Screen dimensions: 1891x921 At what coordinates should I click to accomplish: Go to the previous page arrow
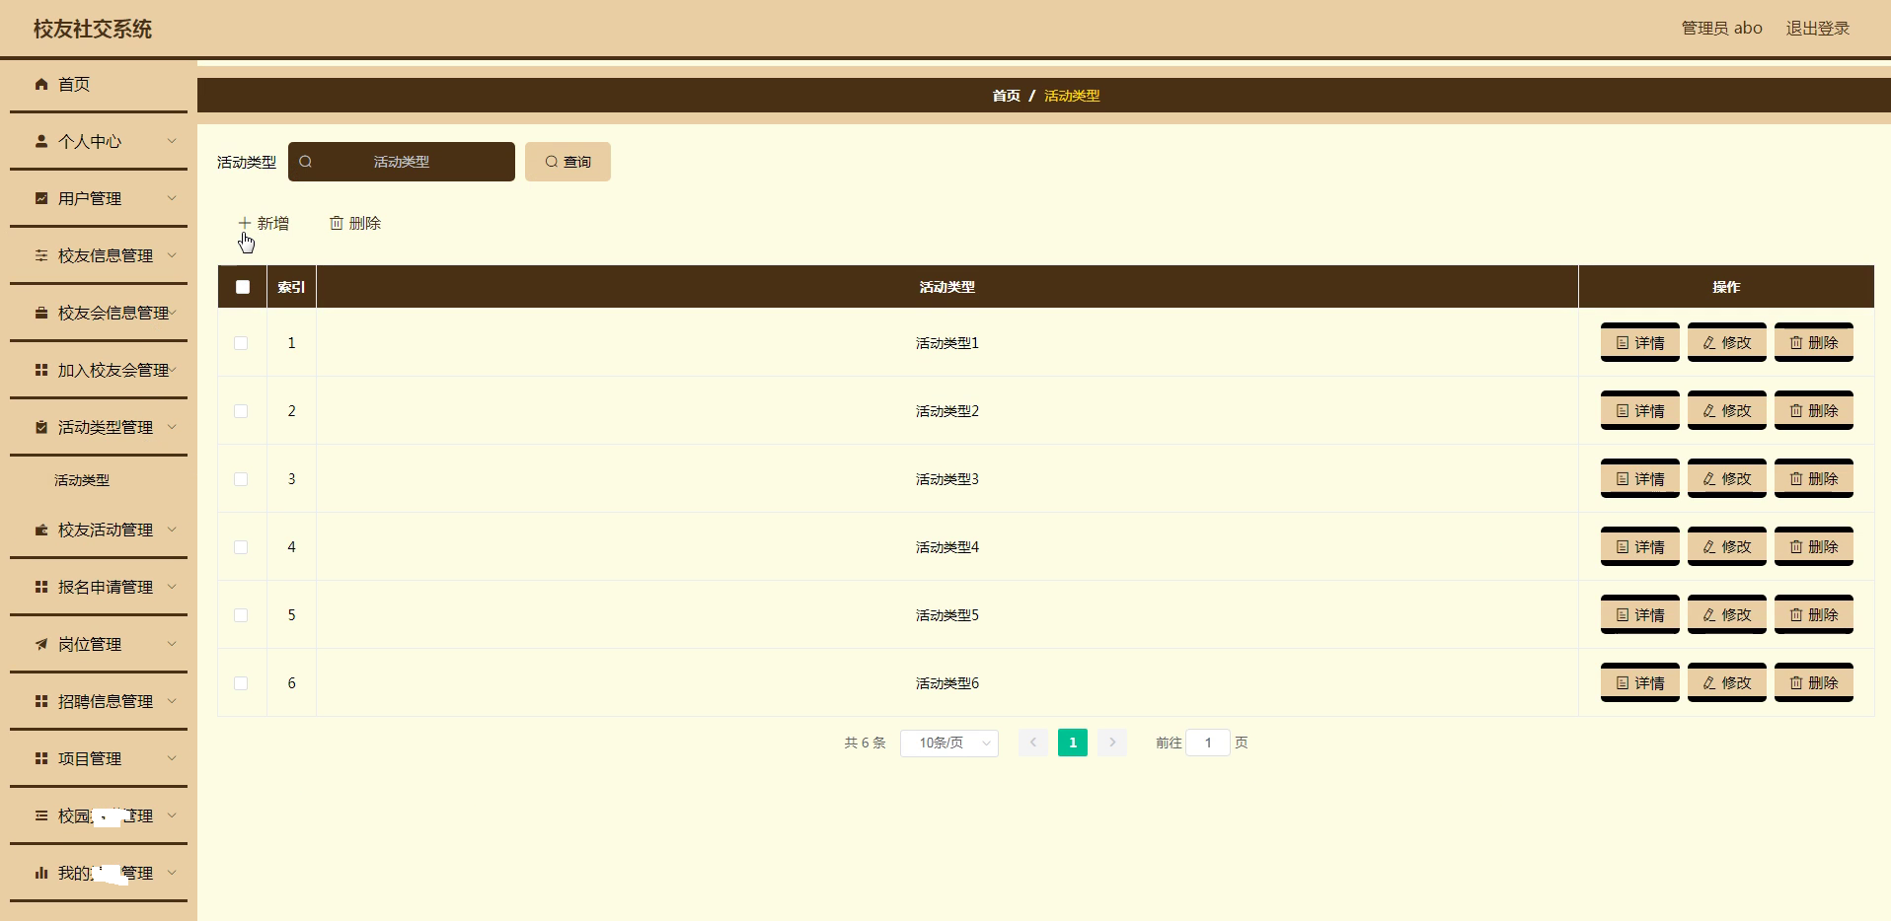coord(1033,743)
